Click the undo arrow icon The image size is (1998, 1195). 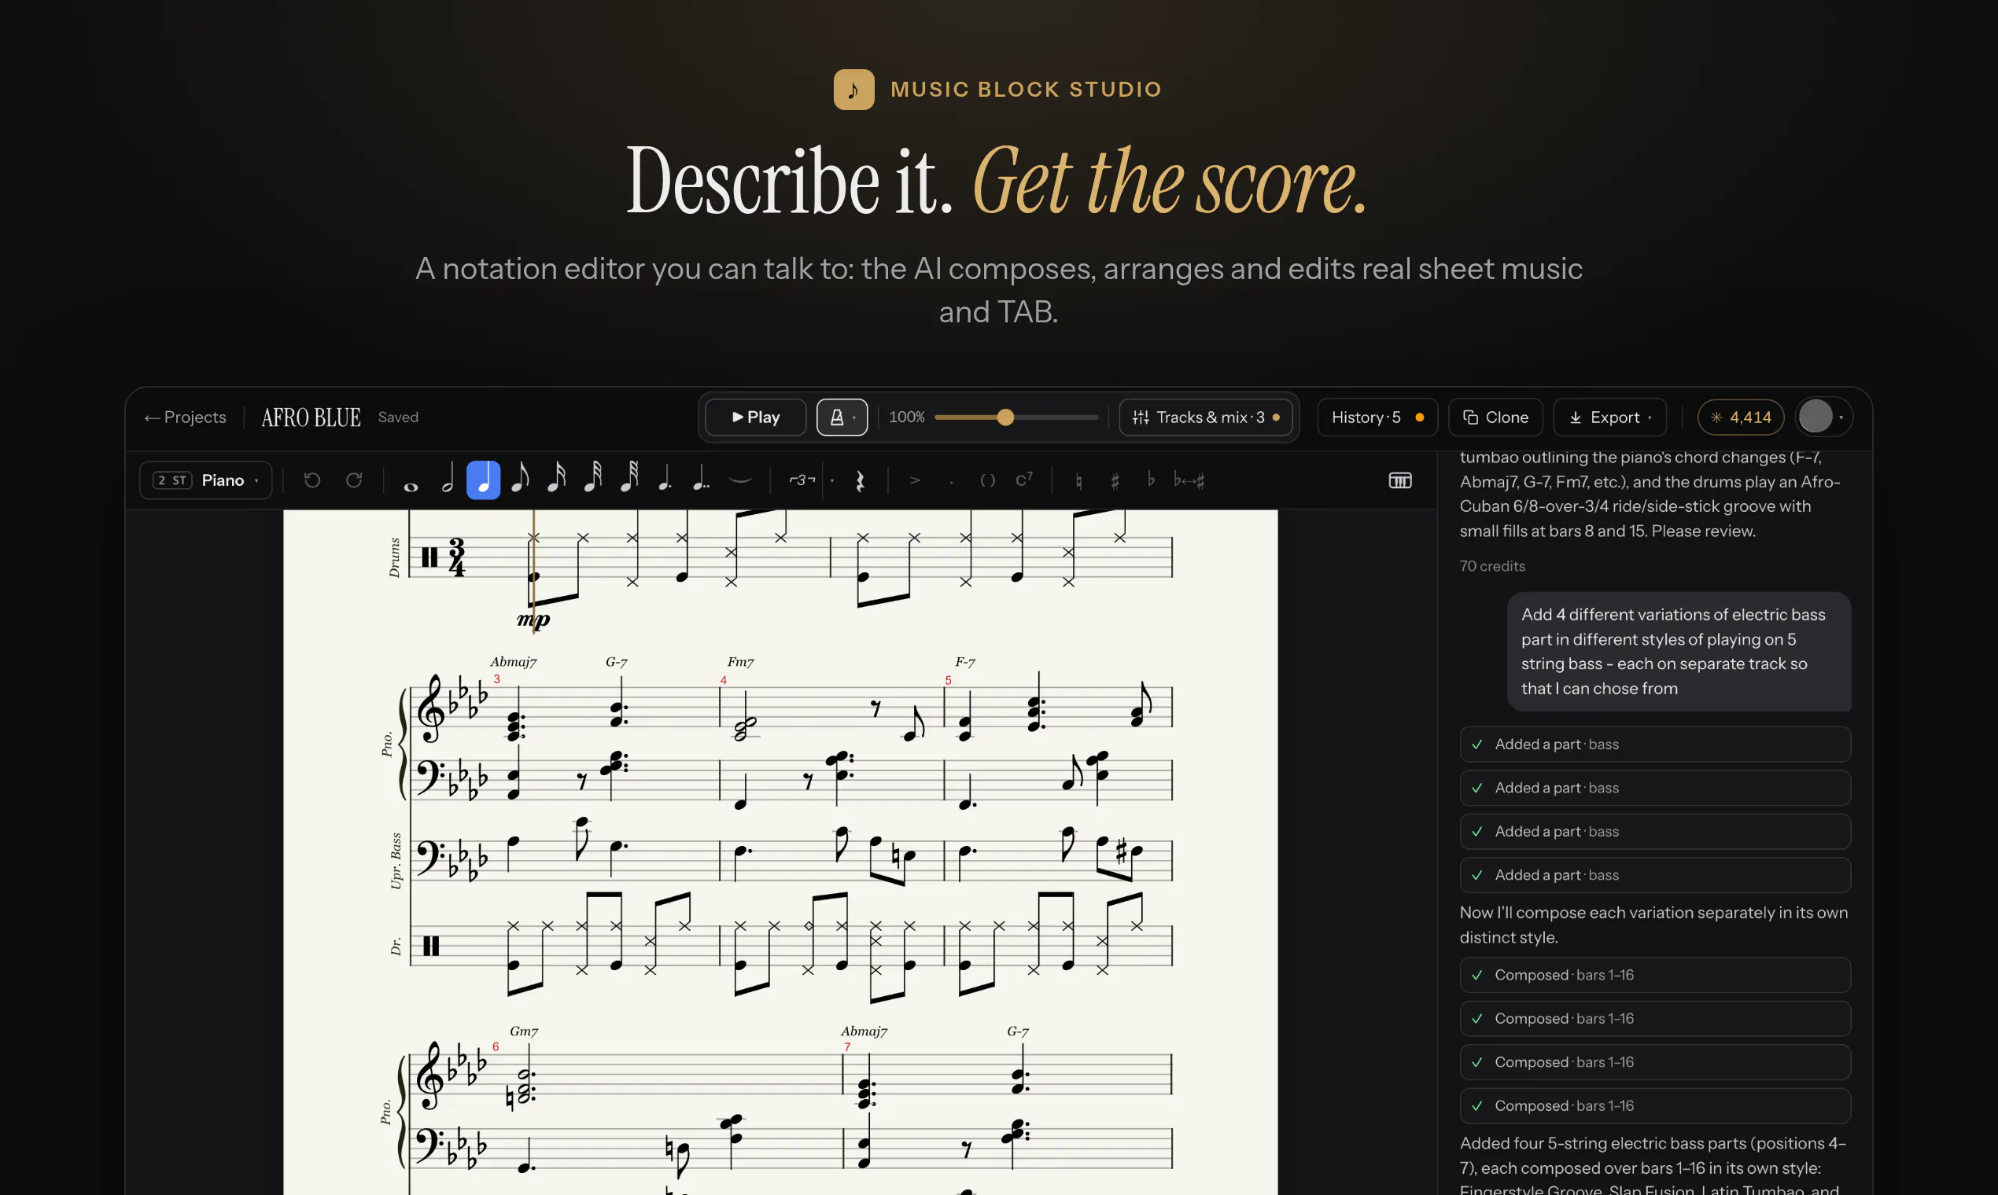tap(311, 480)
